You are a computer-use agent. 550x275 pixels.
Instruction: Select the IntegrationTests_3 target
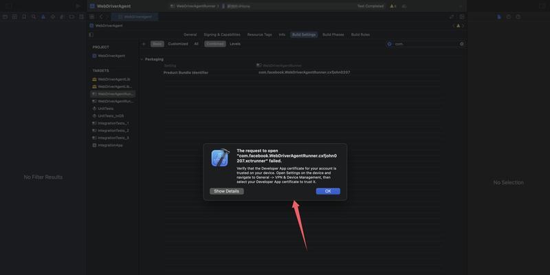click(111, 138)
